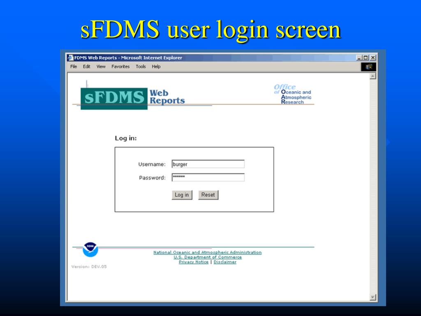Minimize the Internet Explorer window

click(x=359, y=58)
